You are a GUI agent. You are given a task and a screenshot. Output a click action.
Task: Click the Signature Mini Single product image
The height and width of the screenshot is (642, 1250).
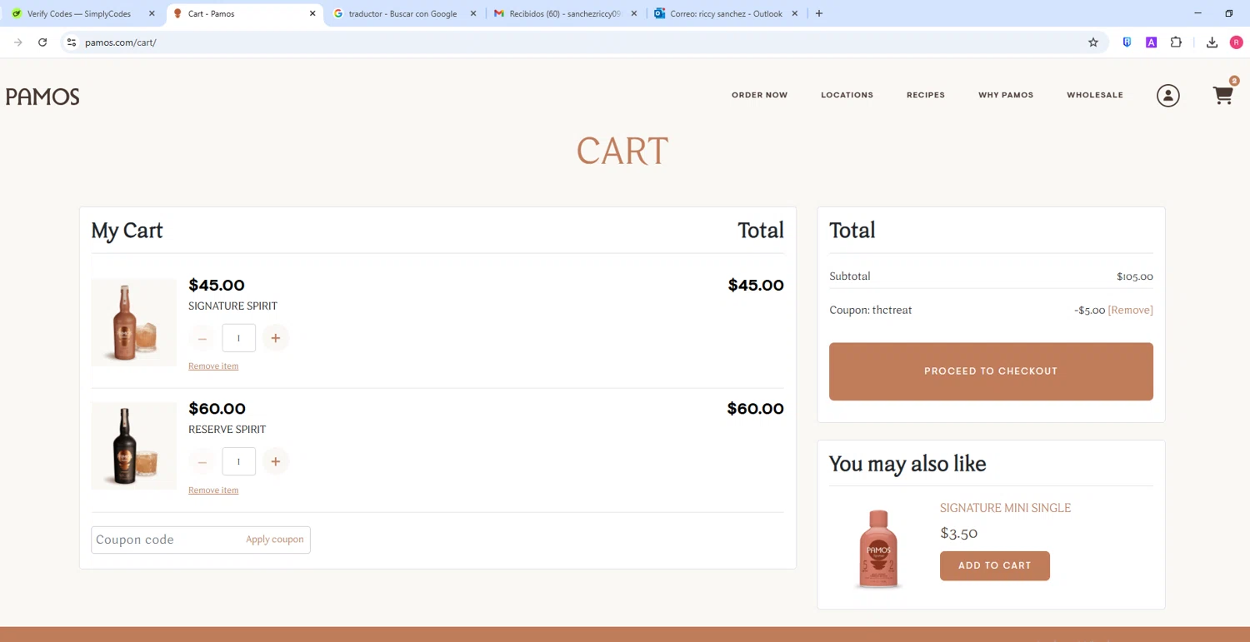pyautogui.click(x=878, y=549)
